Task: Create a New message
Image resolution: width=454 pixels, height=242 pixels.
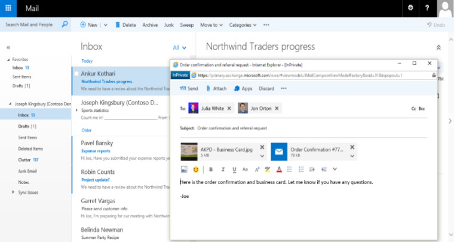Action: (89, 25)
